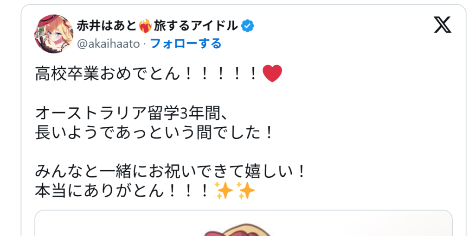
Task: Click the second sparkles emoji at line end
Action: [245, 191]
